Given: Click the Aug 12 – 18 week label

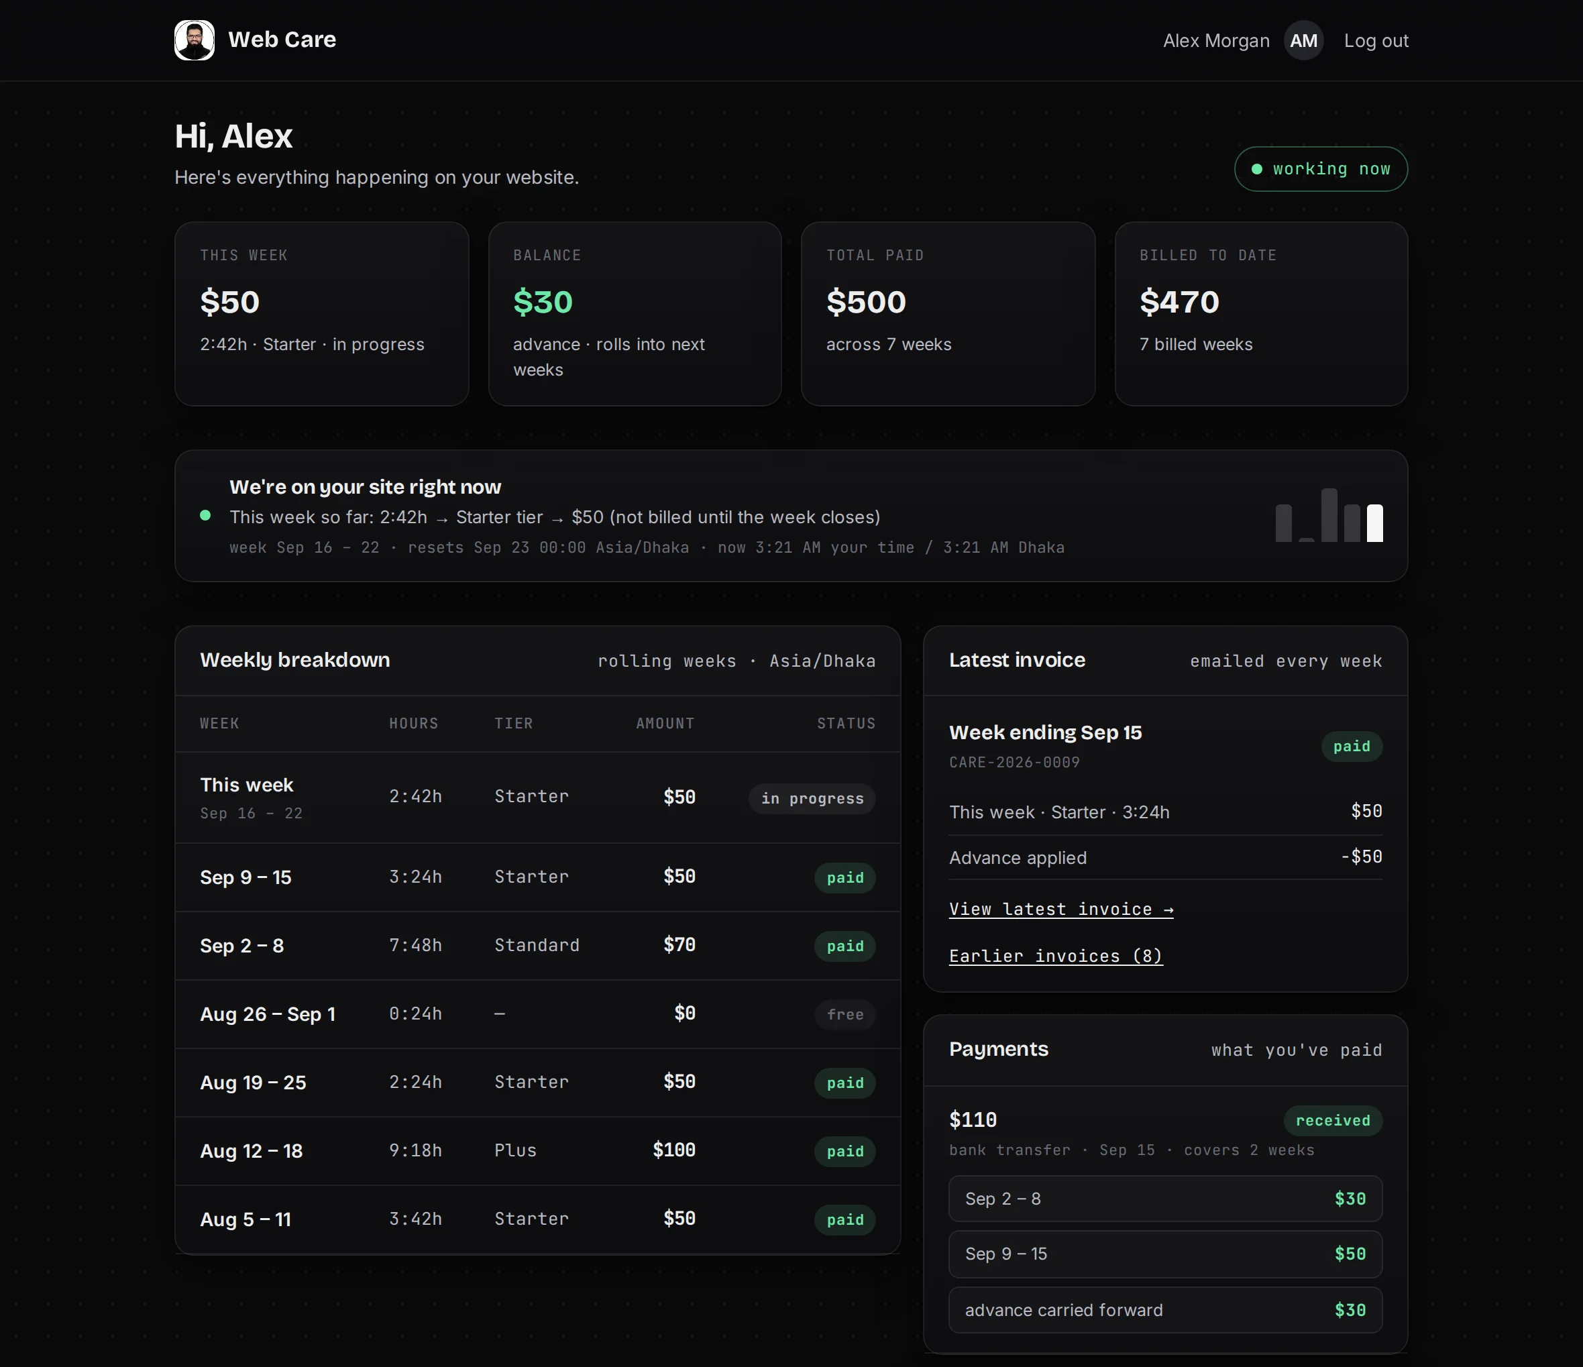Looking at the screenshot, I should click(252, 1152).
